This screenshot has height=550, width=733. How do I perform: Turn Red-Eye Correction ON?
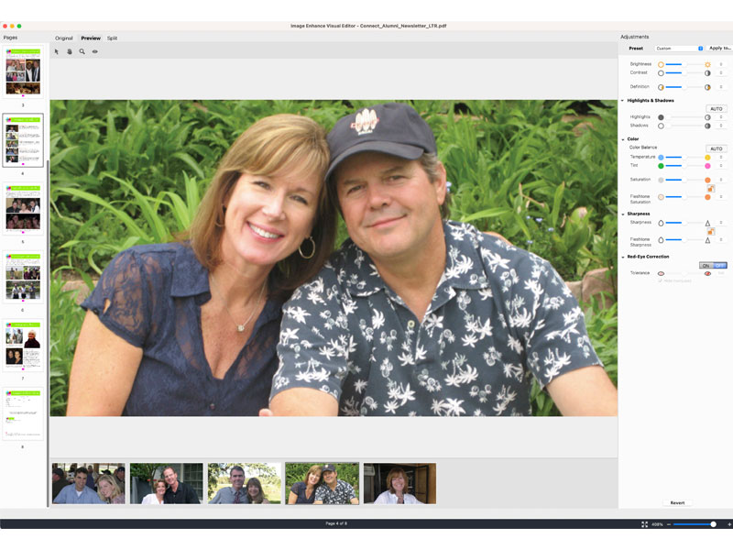click(706, 265)
